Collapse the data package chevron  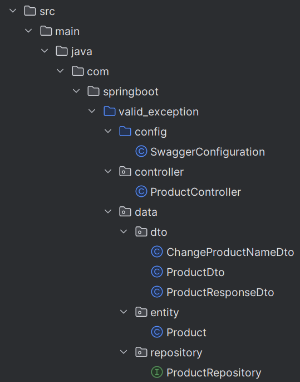[107, 211]
